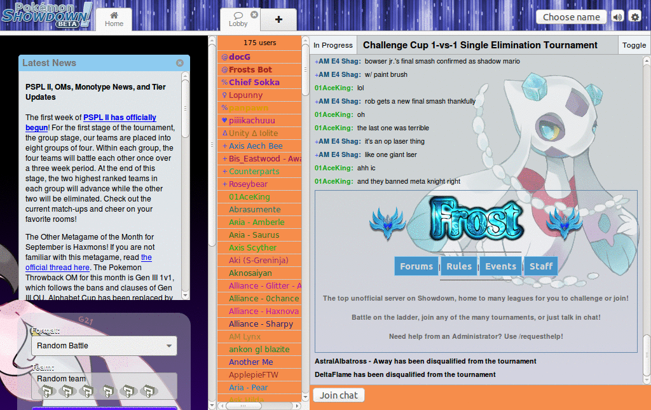This screenshot has width=651, height=410.
Task: Select user Abrasumente
Action: pyautogui.click(x=259, y=210)
